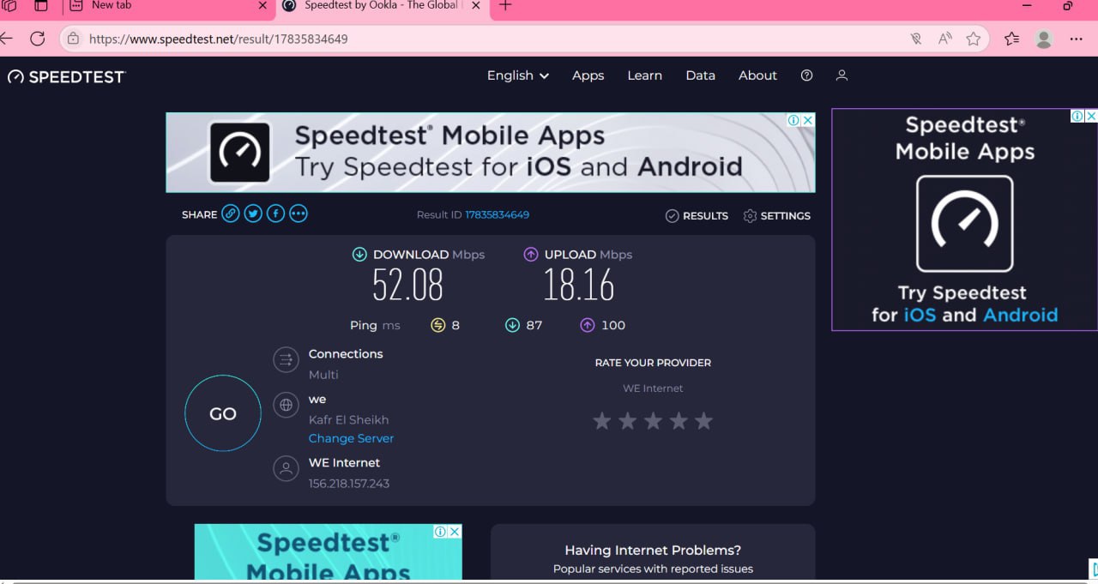Refresh the page

click(x=37, y=39)
